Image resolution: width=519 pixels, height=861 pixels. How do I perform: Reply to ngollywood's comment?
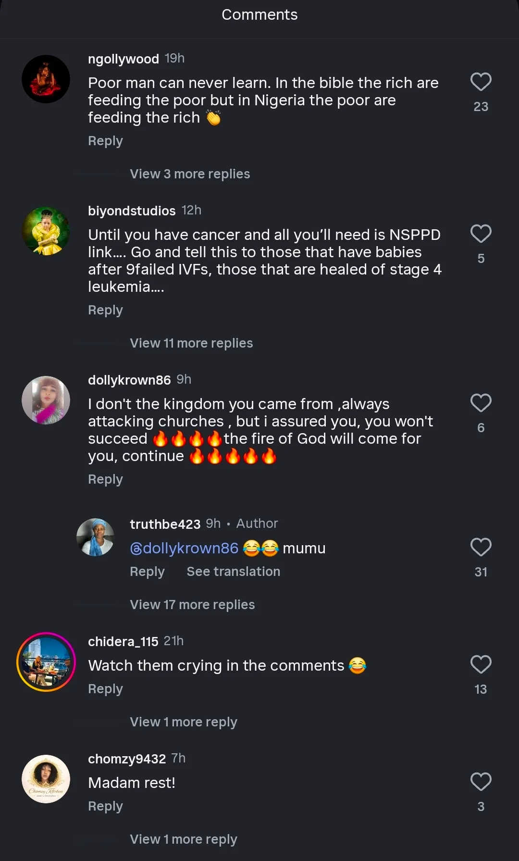[x=105, y=141]
